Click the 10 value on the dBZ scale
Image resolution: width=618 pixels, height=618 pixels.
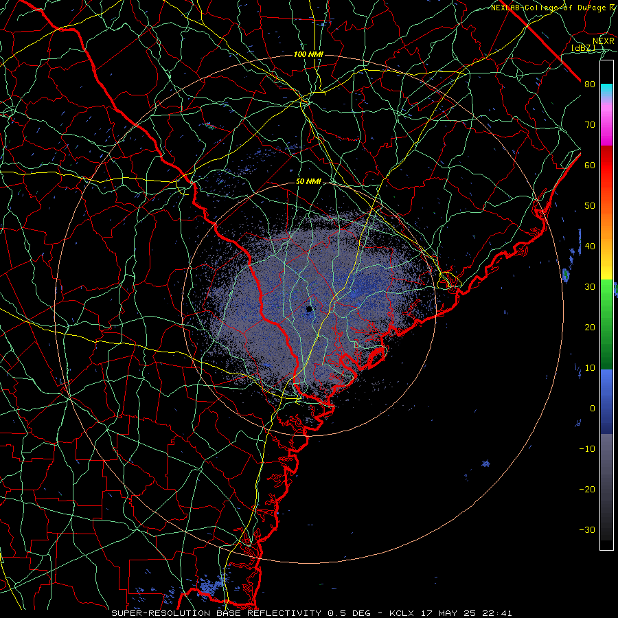point(590,368)
